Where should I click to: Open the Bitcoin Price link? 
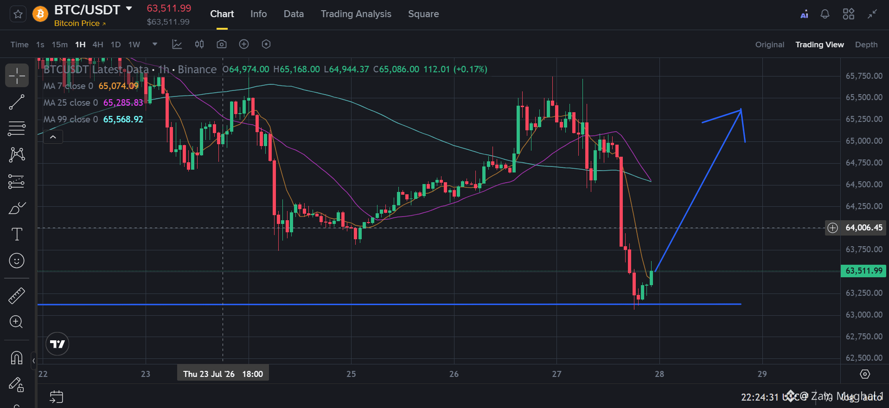click(x=80, y=23)
